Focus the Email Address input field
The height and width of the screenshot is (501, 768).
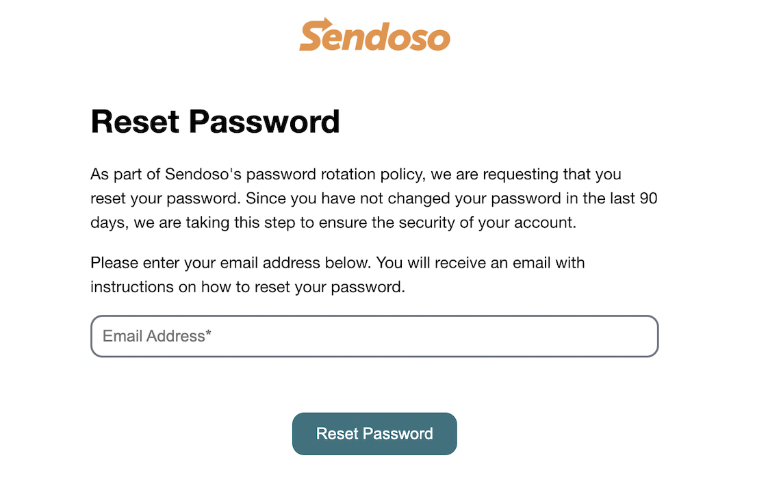(x=374, y=336)
